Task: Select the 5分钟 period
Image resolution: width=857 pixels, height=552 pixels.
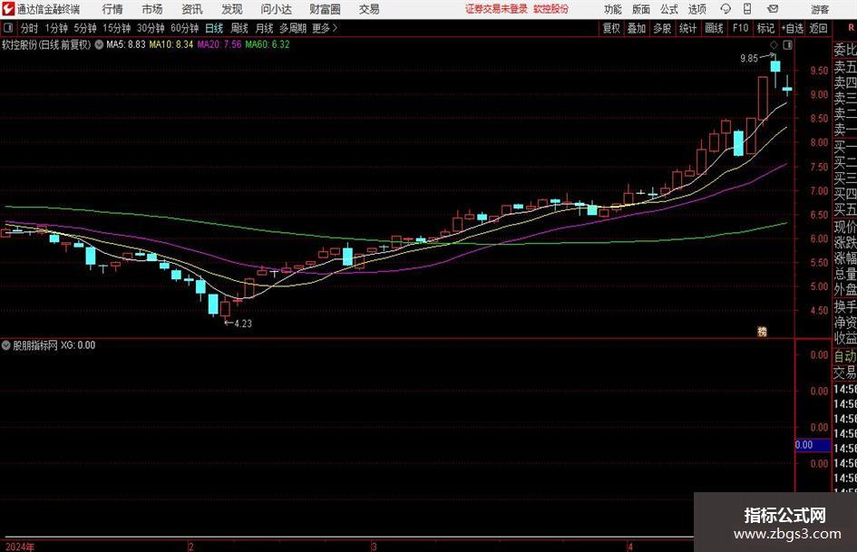Action: click(x=84, y=28)
